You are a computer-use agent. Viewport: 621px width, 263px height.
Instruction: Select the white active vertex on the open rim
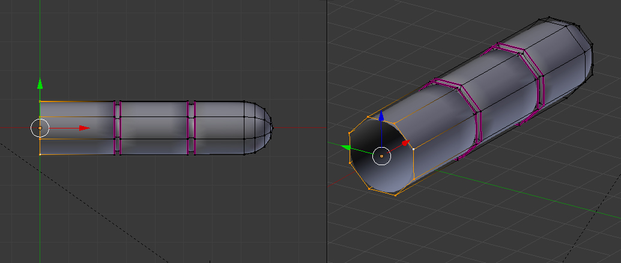413,150
